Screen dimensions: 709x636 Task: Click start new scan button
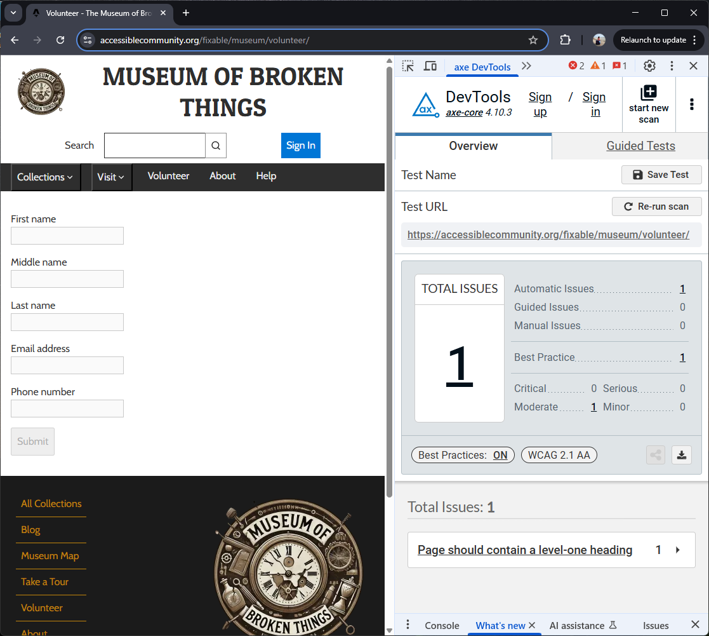point(649,105)
